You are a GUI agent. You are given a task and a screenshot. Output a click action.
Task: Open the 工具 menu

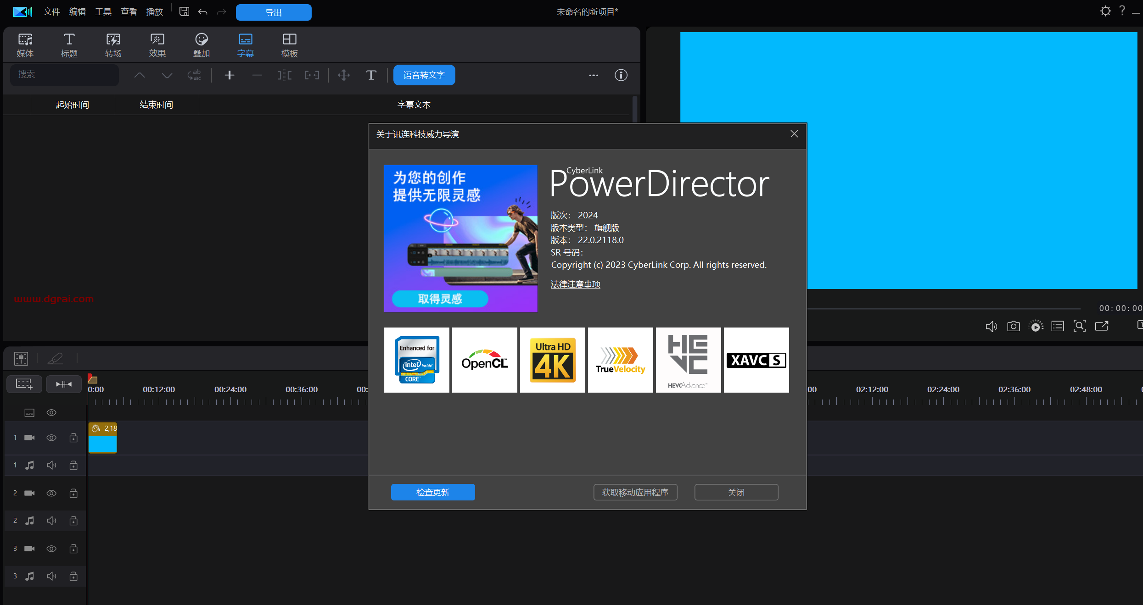[x=103, y=11]
